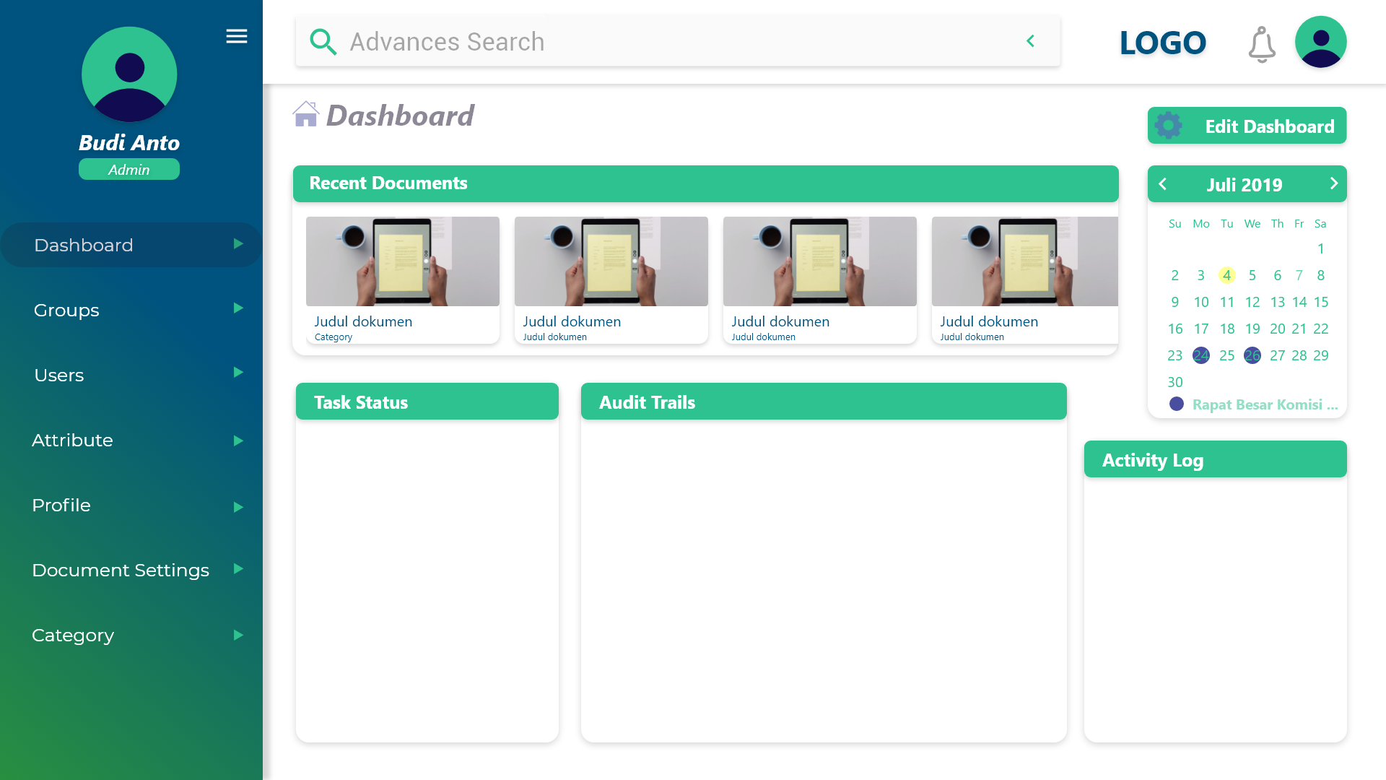
Task: Click the notification bell icon
Action: tap(1261, 44)
